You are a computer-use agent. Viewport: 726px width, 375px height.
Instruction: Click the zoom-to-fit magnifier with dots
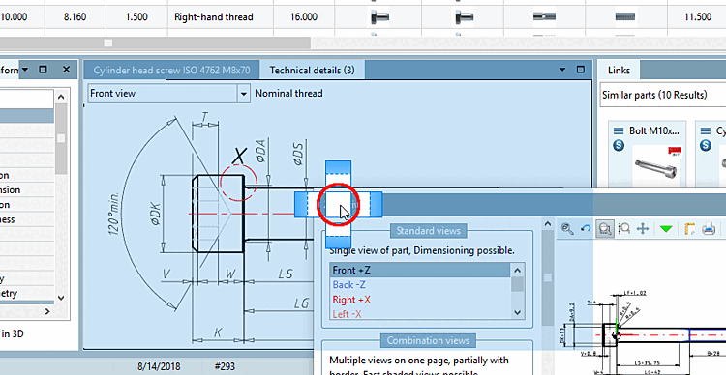pyautogui.click(x=624, y=228)
